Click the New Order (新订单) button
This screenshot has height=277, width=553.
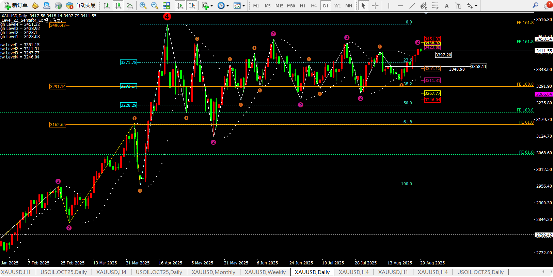point(16,5)
